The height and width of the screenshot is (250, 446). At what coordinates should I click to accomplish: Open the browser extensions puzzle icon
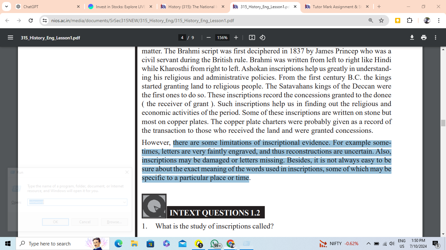[x=409, y=21]
